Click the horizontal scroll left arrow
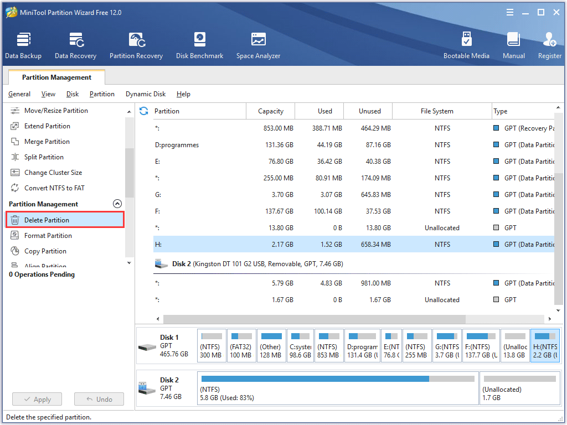 158,319
